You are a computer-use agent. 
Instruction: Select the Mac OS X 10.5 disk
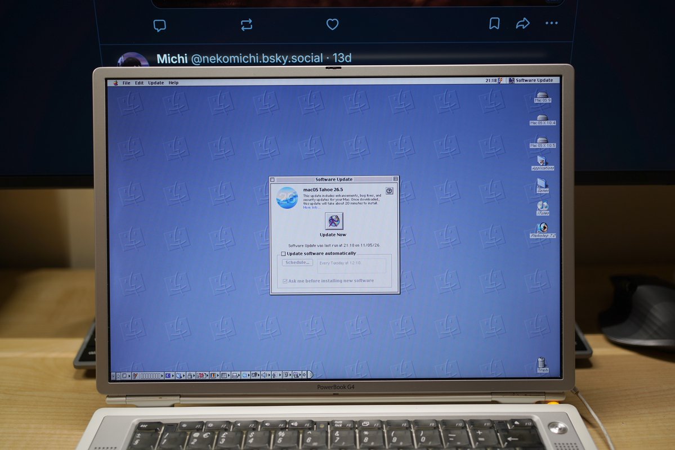tap(542, 142)
